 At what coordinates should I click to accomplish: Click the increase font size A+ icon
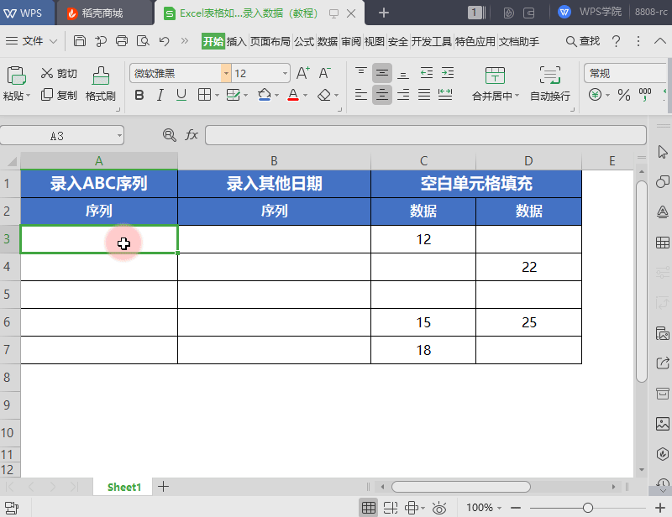coord(303,73)
